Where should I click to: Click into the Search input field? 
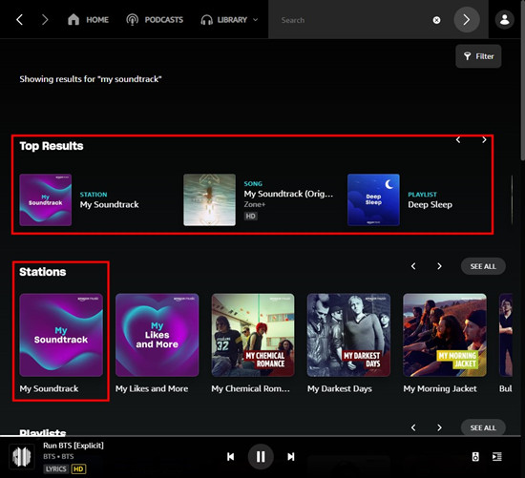[x=351, y=20]
